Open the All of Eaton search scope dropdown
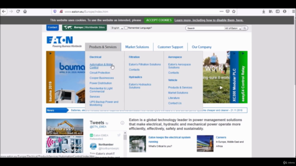The height and width of the screenshot is (166, 296). (x=233, y=28)
